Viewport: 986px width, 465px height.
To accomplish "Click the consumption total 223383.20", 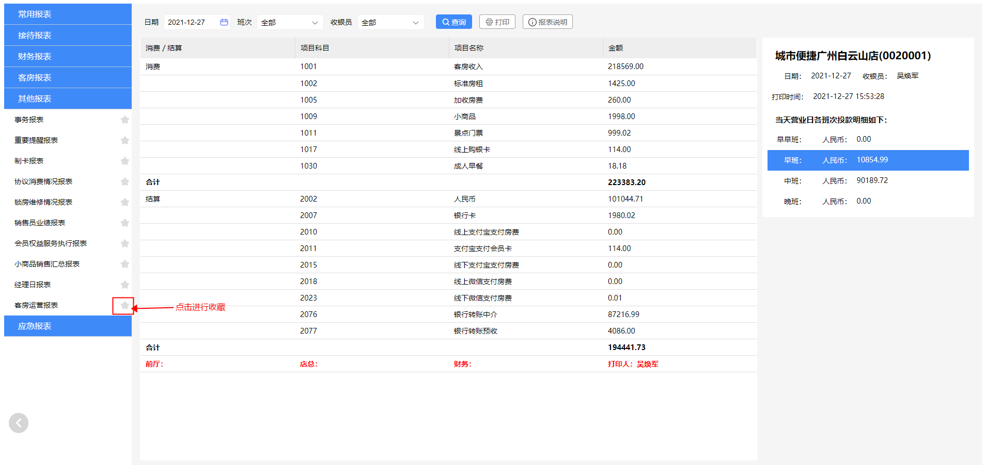I will 627,182.
